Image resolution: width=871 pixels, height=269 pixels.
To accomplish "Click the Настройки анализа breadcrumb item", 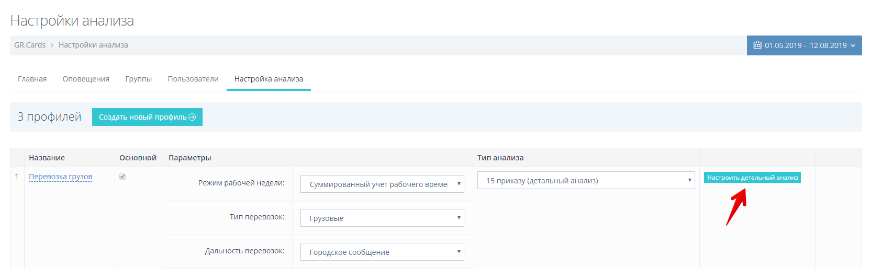I will point(93,45).
